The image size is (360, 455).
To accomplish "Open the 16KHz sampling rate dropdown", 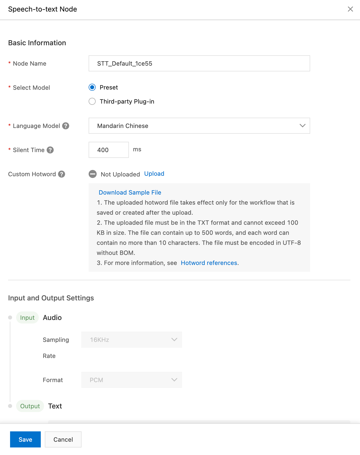I will click(131, 340).
